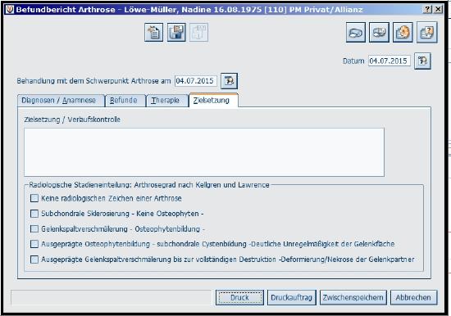
Task: Open the Befunde tab
Action: 125,101
